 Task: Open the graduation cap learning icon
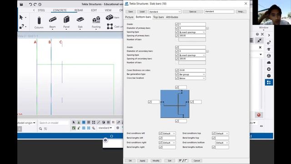click(x=269, y=49)
